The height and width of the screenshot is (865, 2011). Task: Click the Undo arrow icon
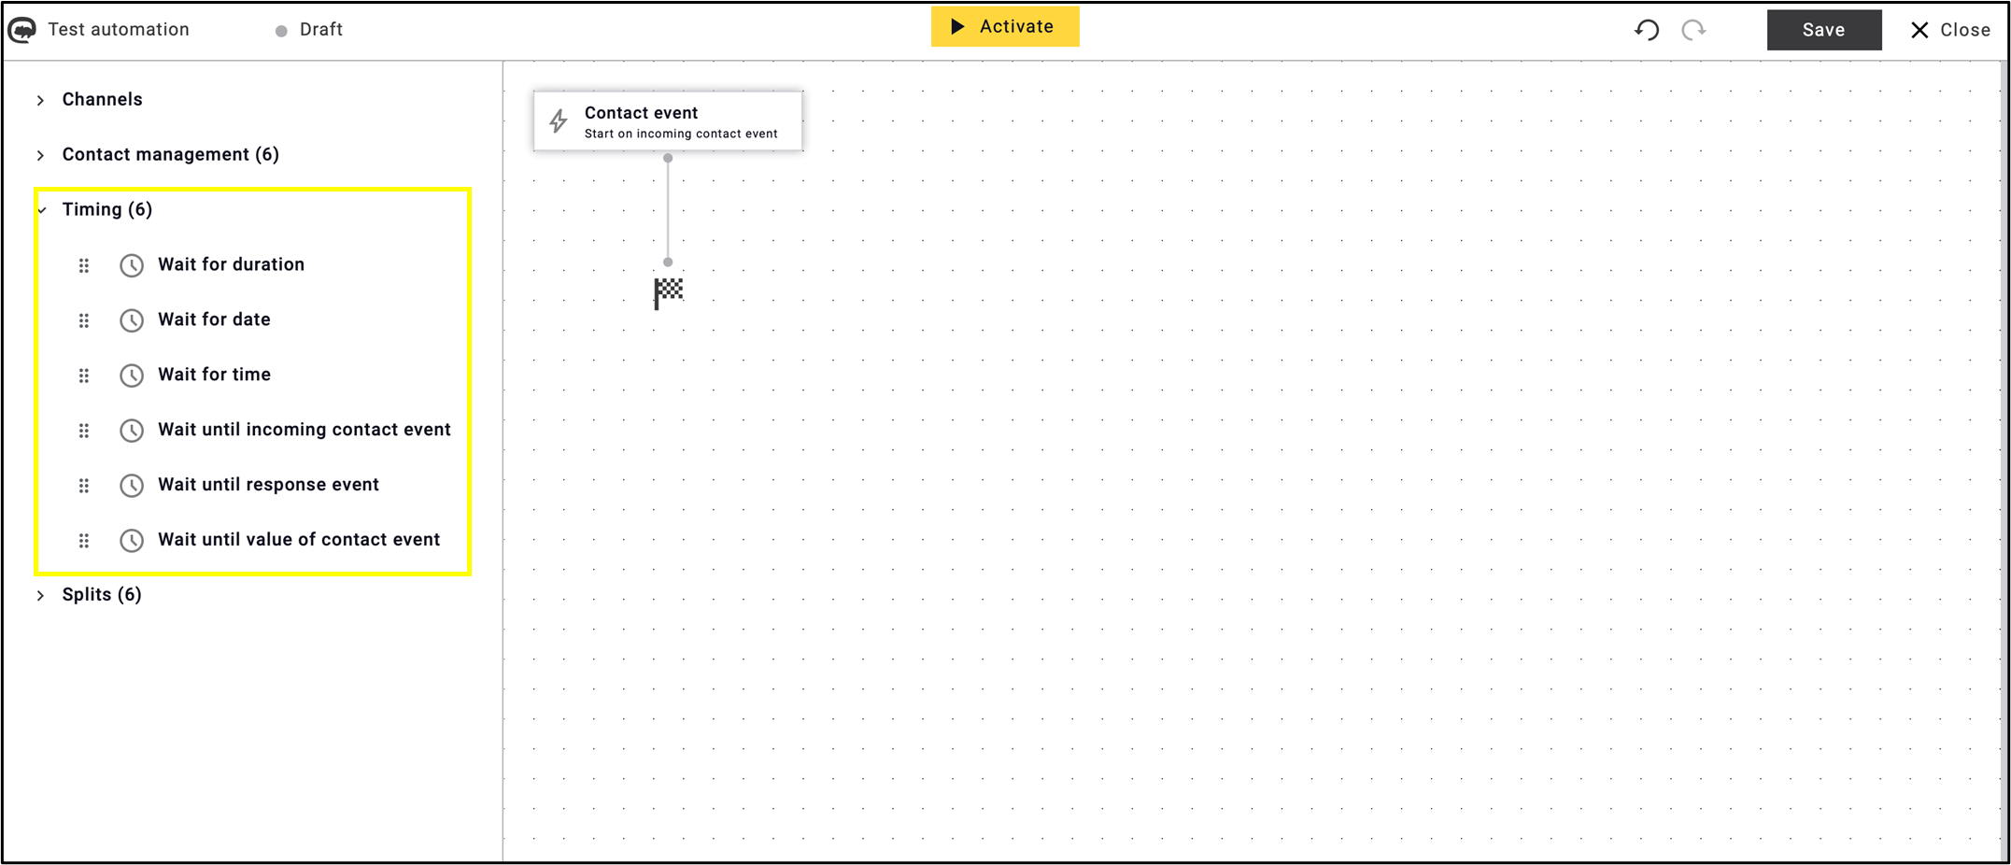(x=1647, y=30)
